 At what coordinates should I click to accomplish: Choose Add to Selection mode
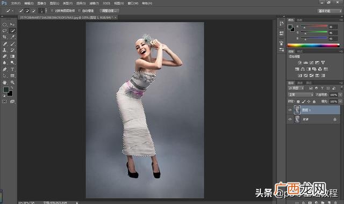(x=27, y=11)
